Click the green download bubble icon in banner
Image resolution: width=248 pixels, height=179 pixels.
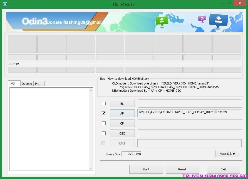pyautogui.click(x=162, y=21)
